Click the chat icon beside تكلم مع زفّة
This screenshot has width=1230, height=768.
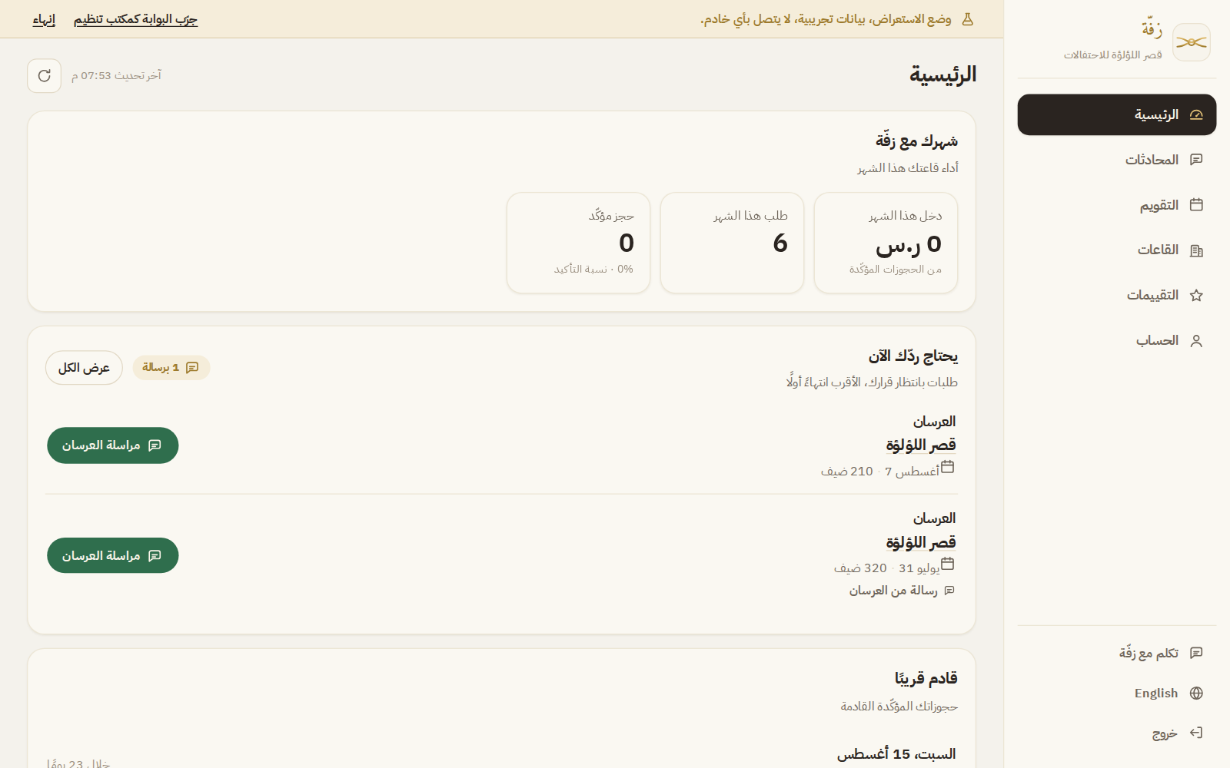(1196, 653)
